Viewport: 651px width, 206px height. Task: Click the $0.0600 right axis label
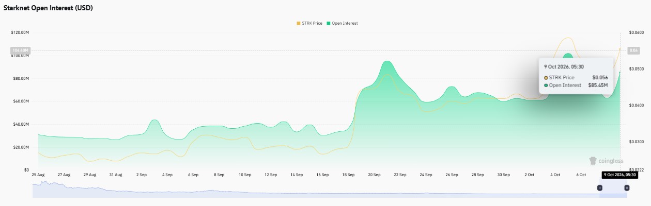637,32
